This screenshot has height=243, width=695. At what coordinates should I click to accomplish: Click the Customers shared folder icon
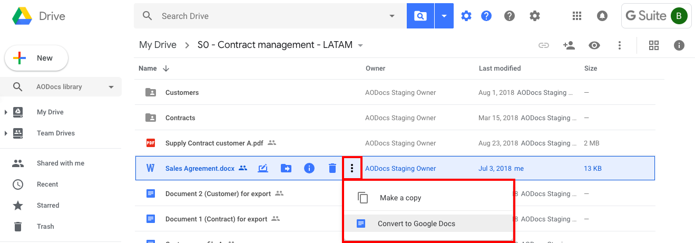pos(150,92)
